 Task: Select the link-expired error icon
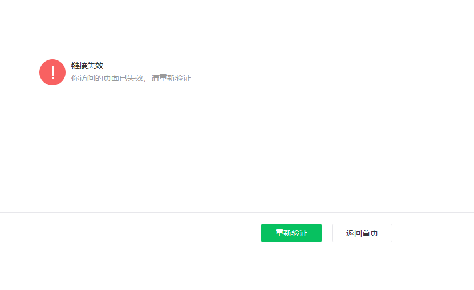52,72
